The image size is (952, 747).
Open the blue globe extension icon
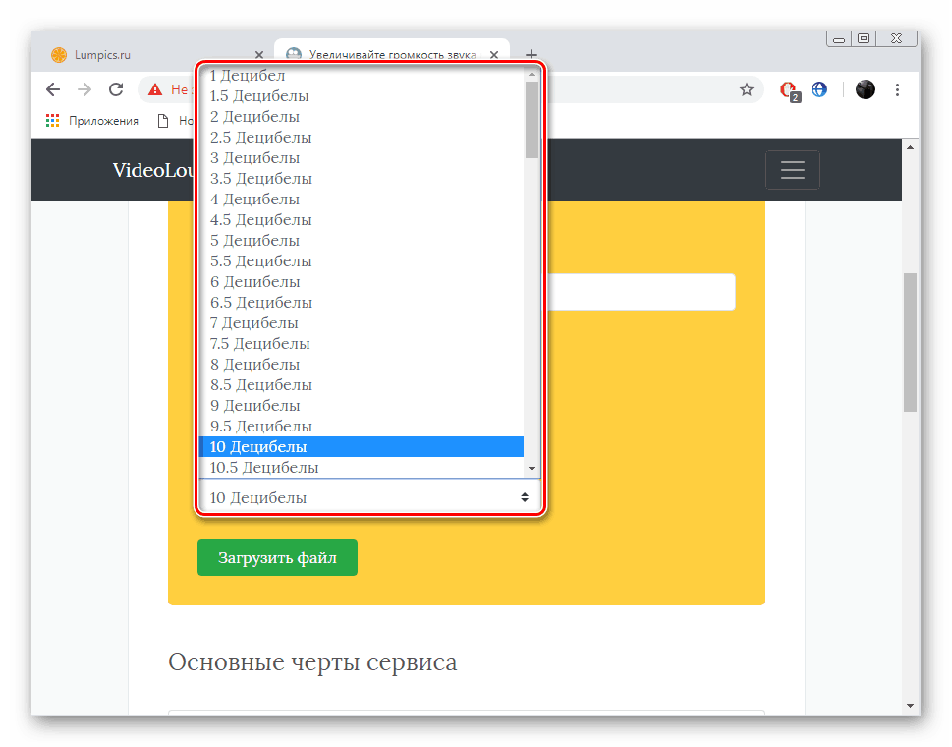(819, 89)
